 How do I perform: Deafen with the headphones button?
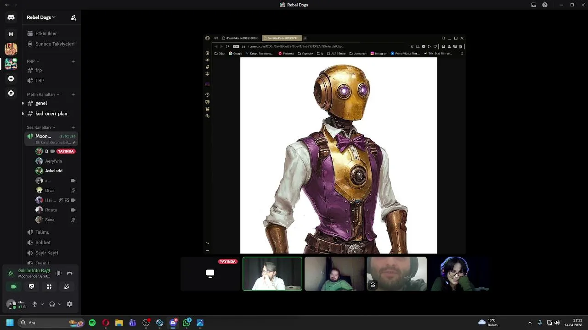click(52, 304)
